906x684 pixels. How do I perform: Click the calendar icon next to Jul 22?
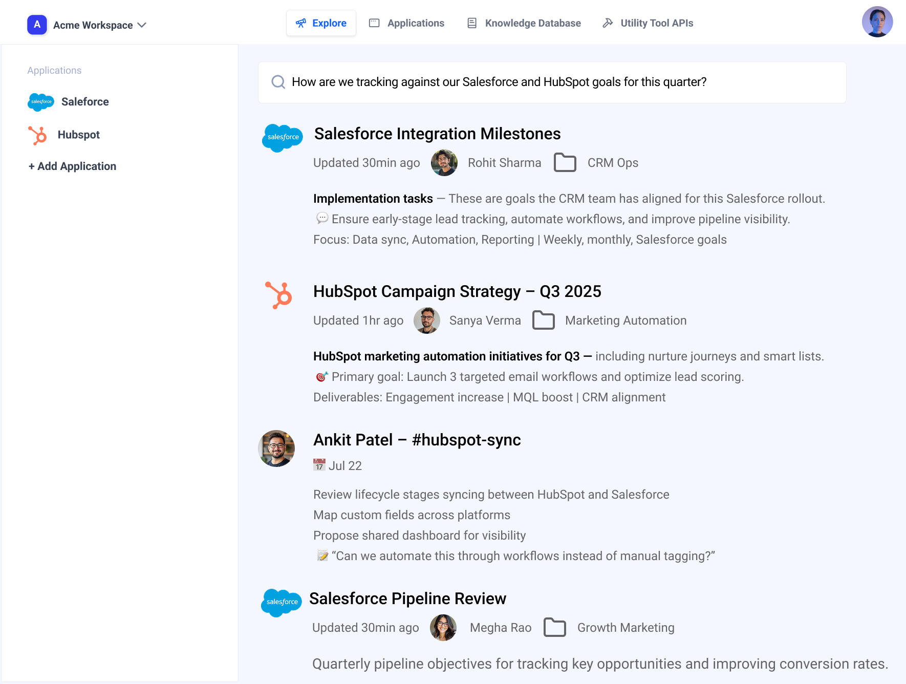pos(319,465)
